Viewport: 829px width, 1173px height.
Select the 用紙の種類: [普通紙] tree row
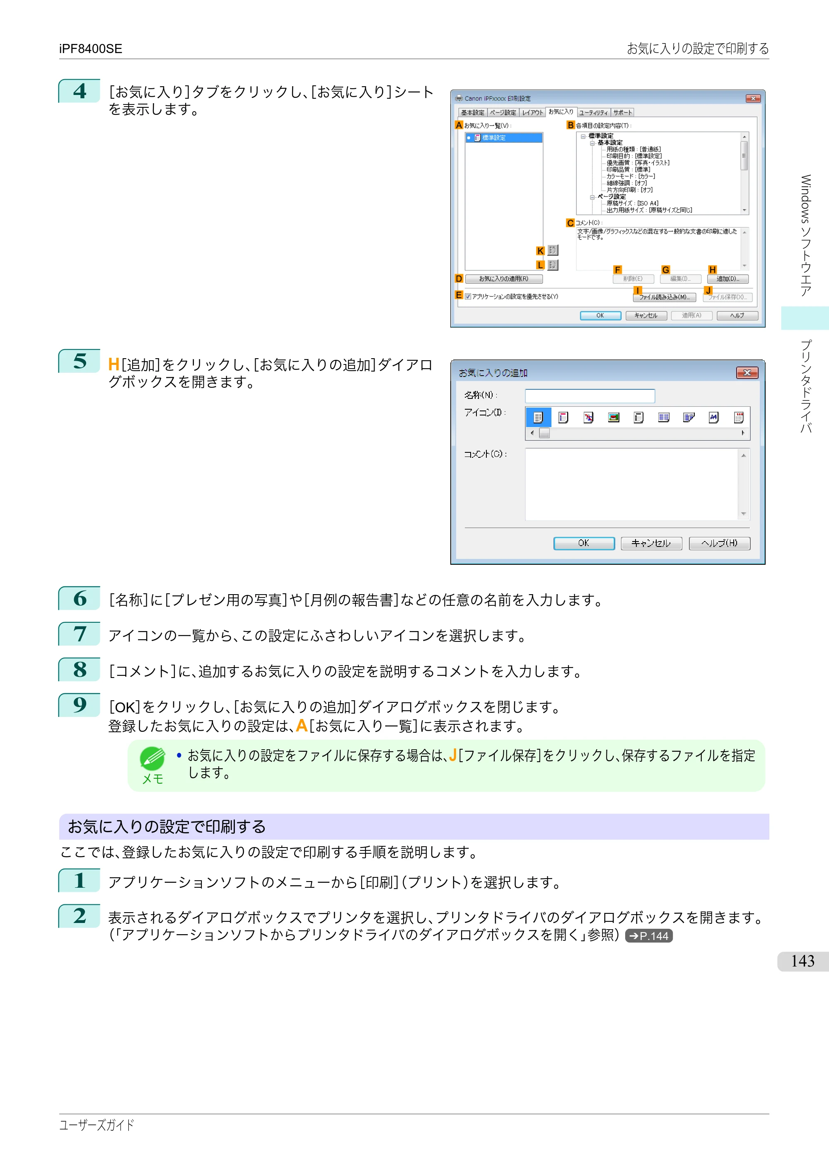tap(633, 150)
